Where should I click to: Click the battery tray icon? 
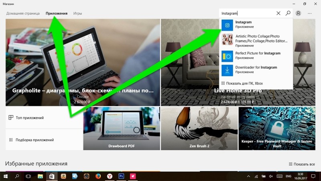point(264,176)
